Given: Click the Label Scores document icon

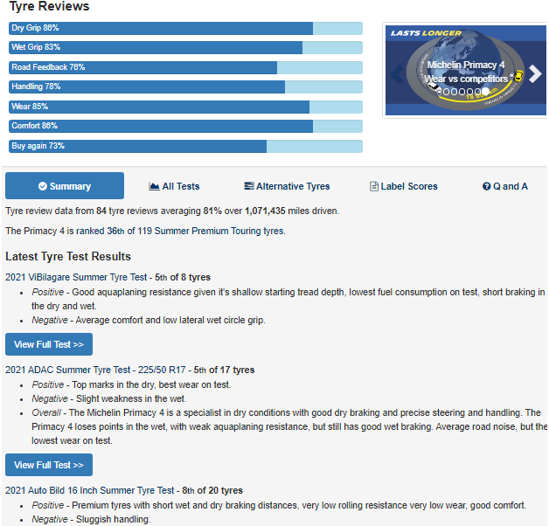Looking at the screenshot, I should (x=374, y=186).
